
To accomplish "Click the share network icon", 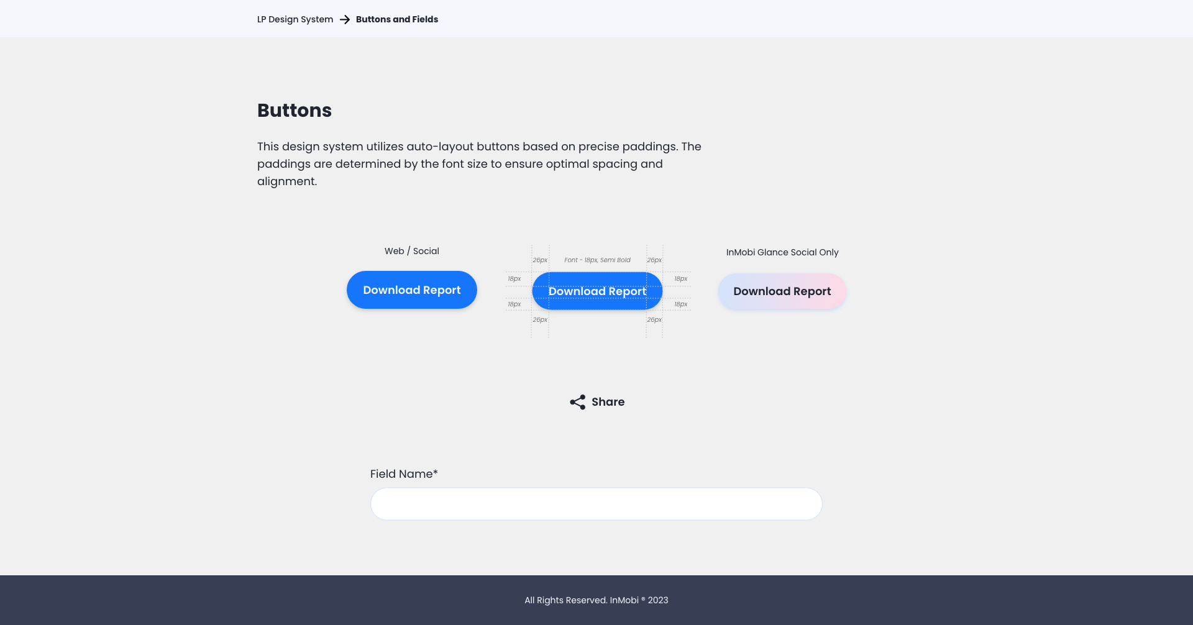I will tap(577, 402).
